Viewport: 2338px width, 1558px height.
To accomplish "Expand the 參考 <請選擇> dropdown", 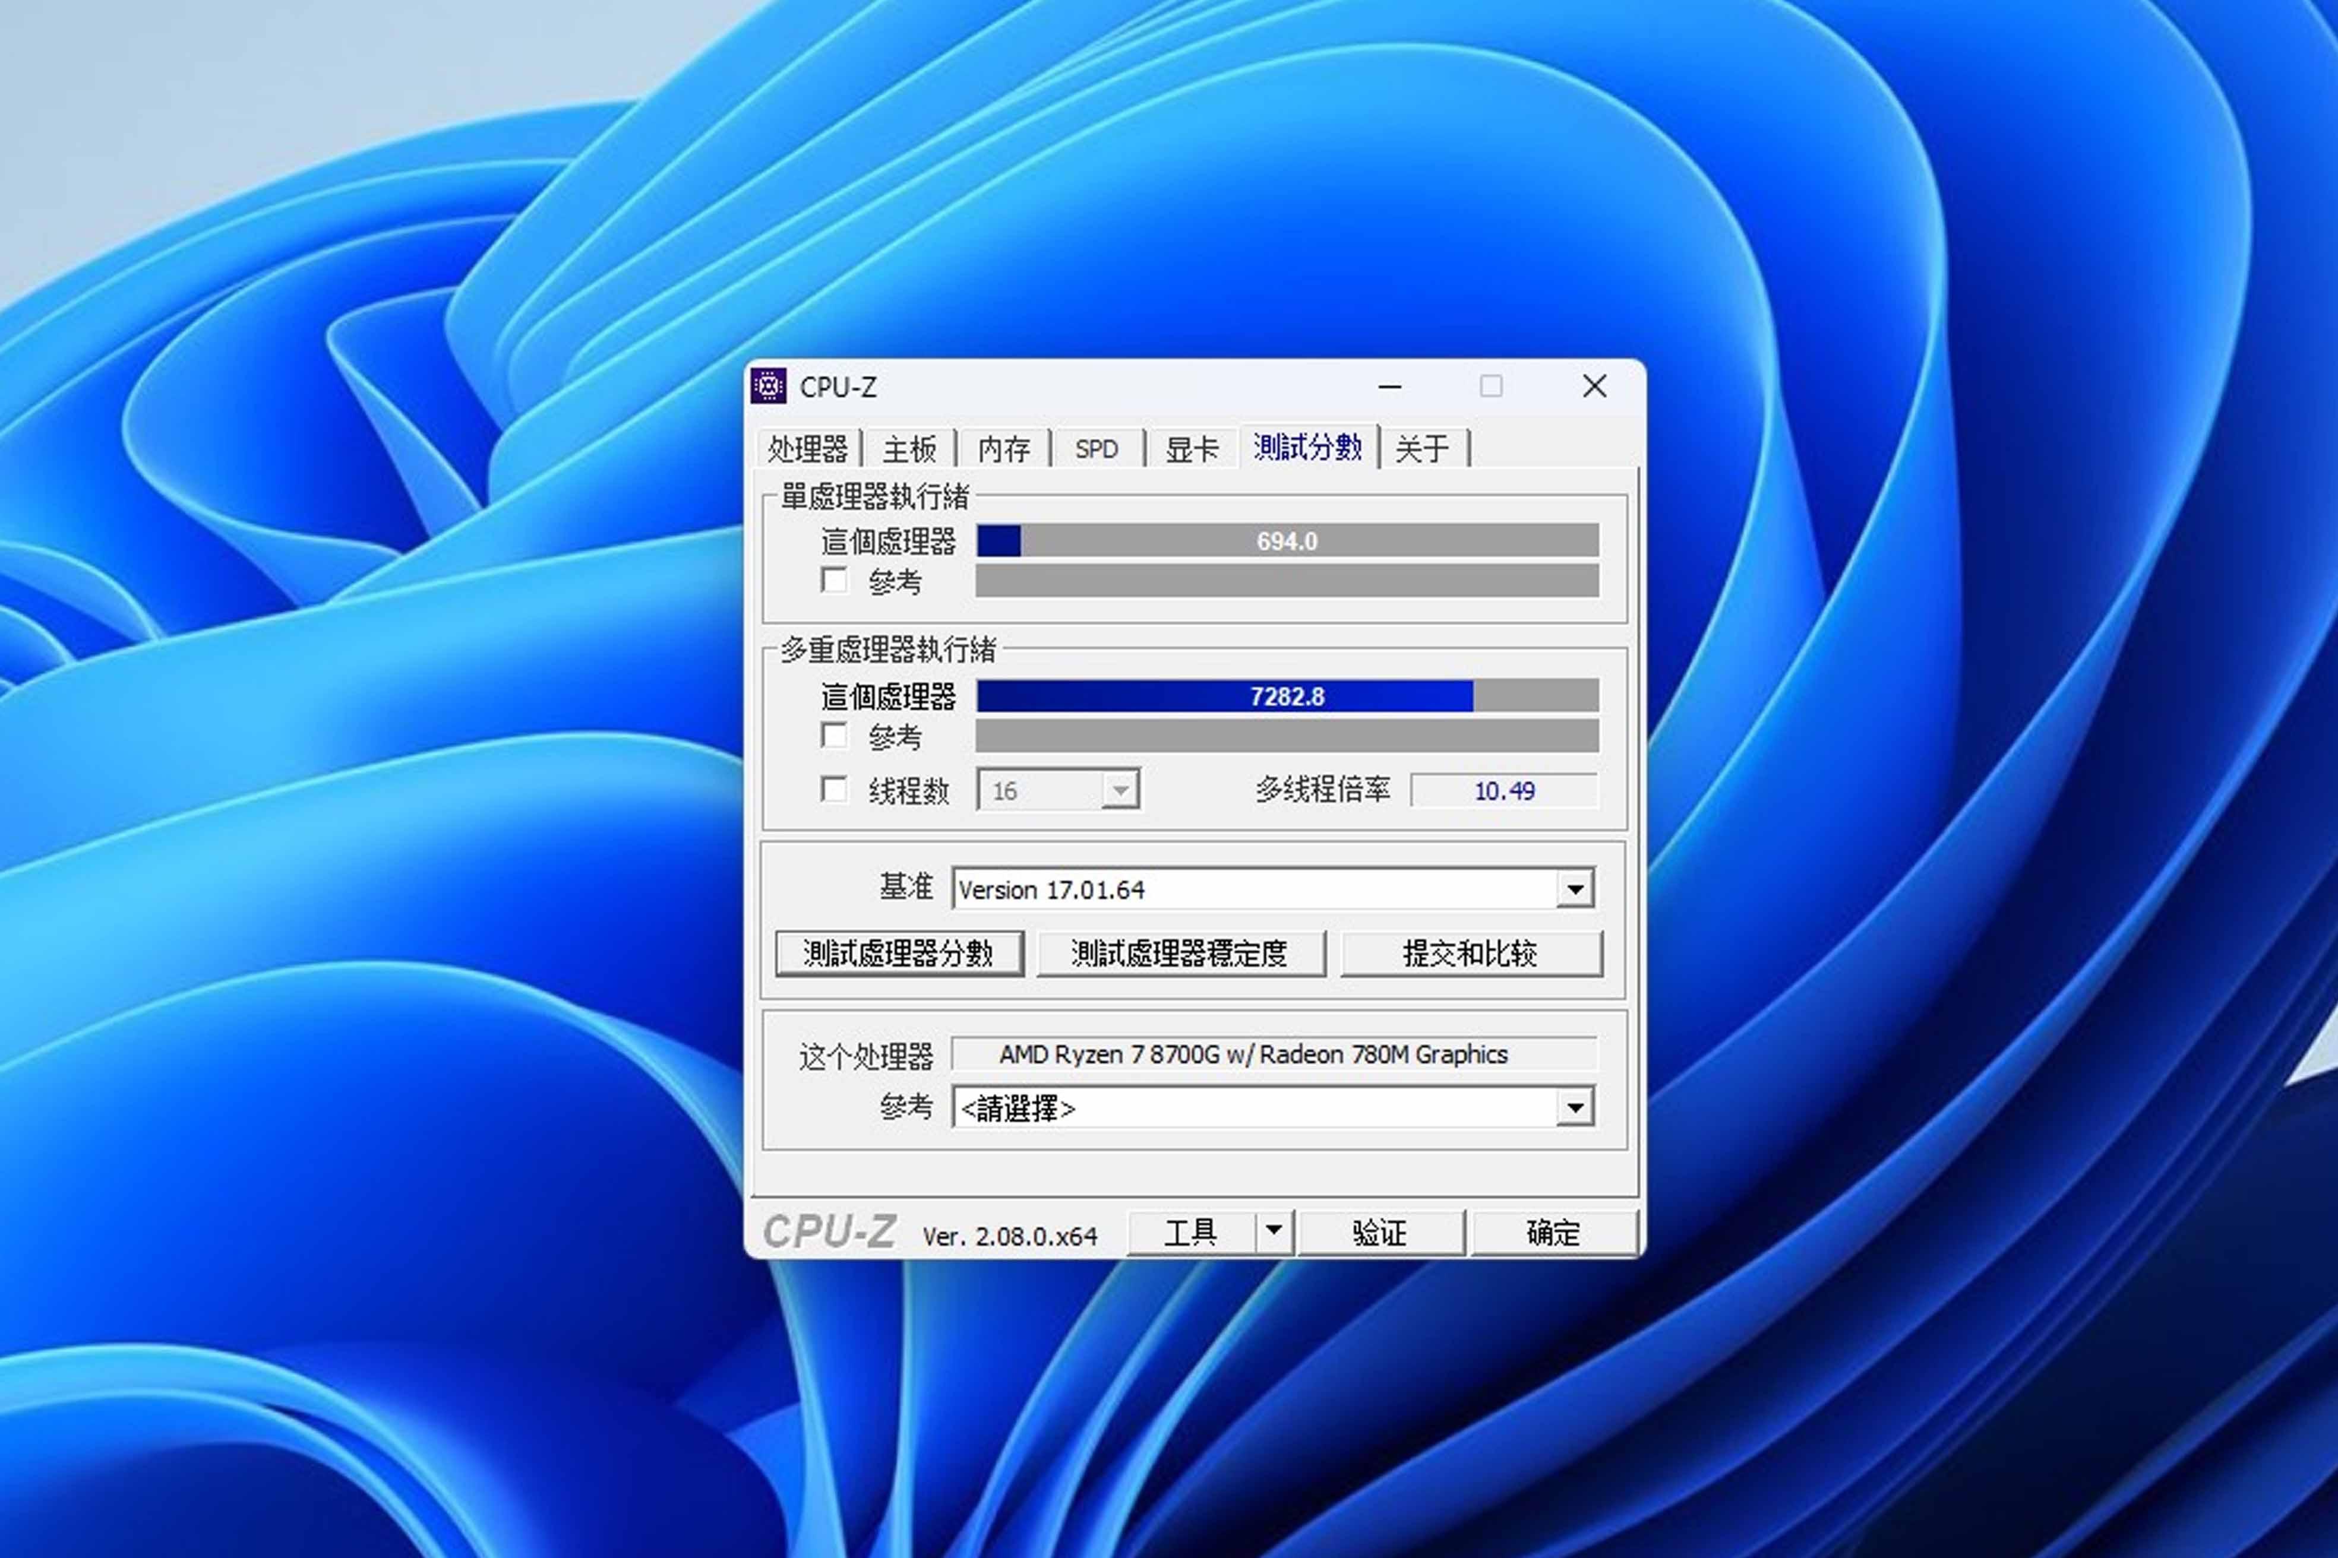I will coord(1575,1107).
